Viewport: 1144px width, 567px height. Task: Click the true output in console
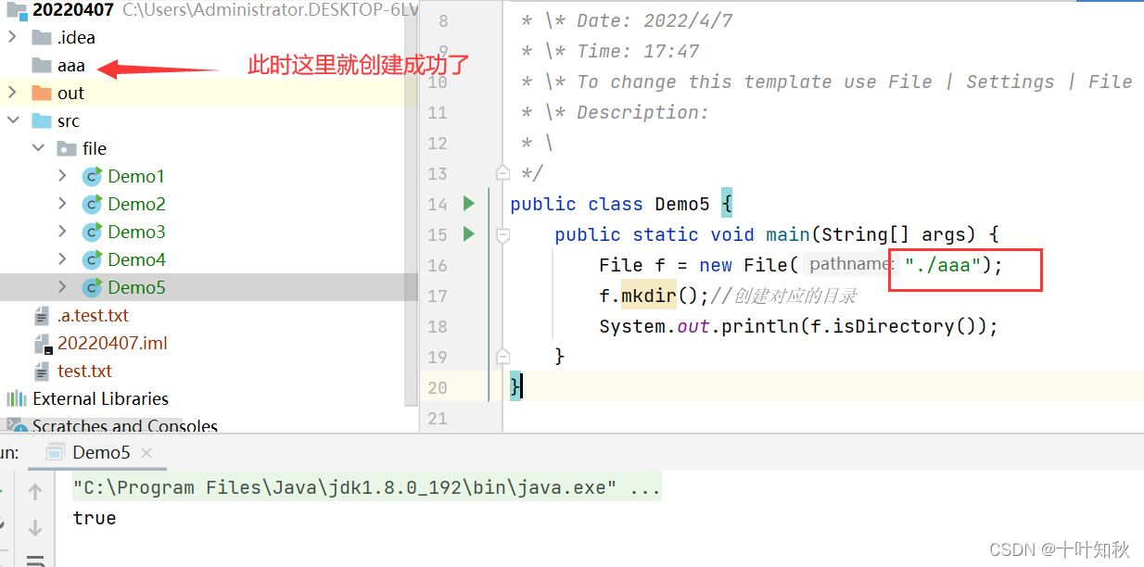pyautogui.click(x=95, y=518)
